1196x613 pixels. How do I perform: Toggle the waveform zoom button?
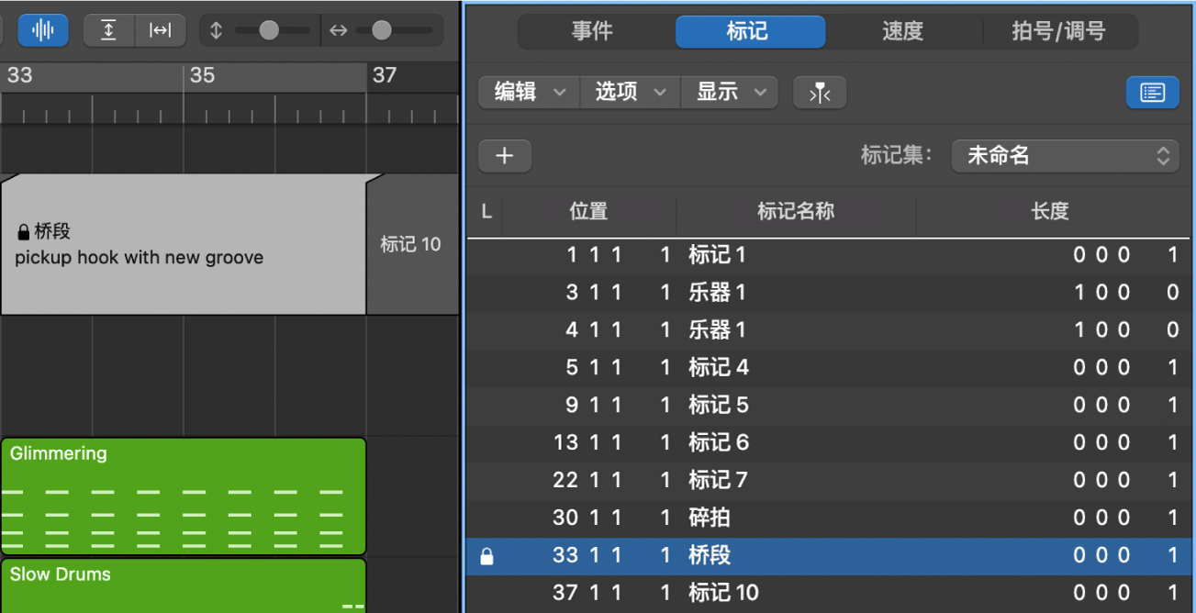[42, 30]
